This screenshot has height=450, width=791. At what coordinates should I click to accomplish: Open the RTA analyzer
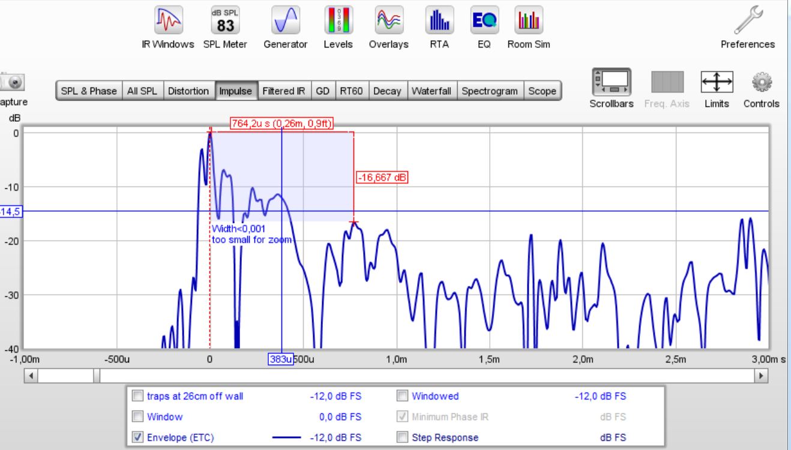tap(436, 21)
